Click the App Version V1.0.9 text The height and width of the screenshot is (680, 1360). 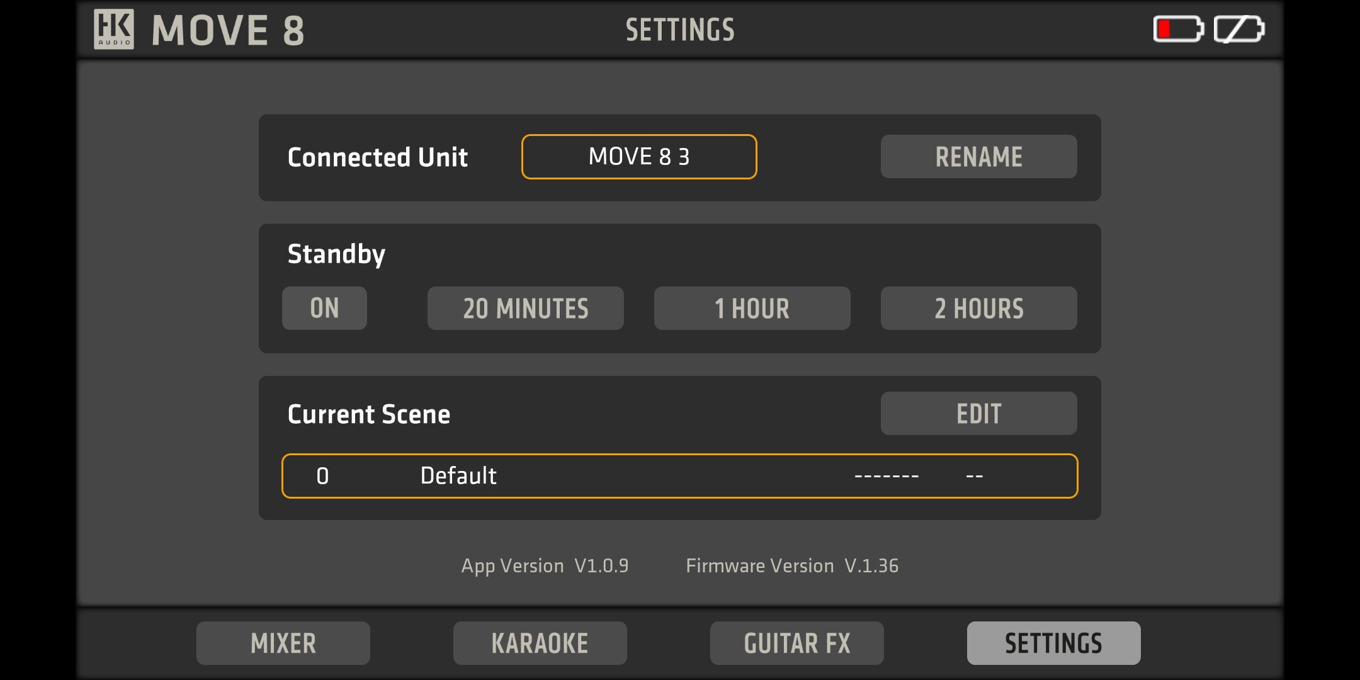pyautogui.click(x=545, y=565)
